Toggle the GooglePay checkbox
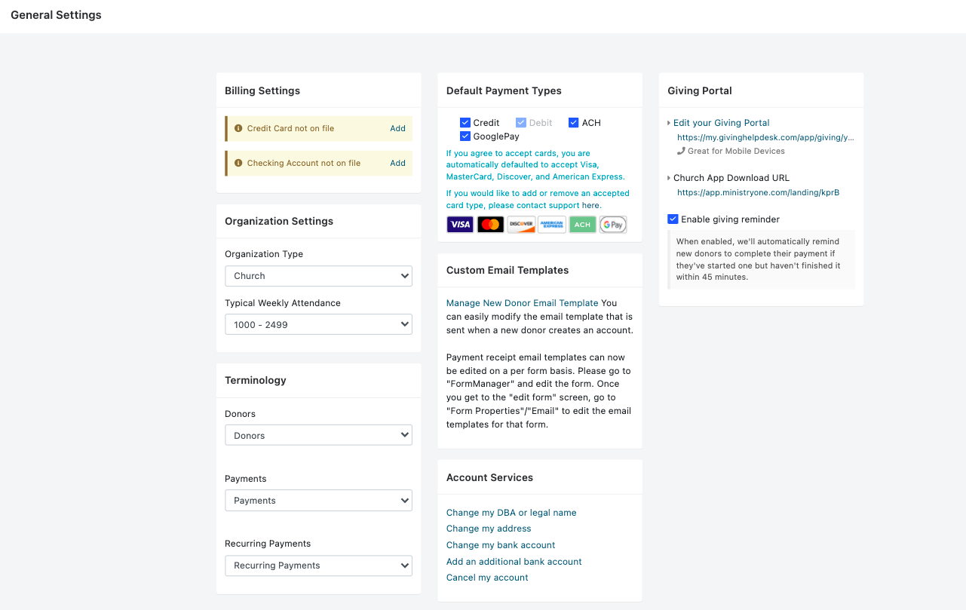Viewport: 966px width, 610px height. click(465, 136)
